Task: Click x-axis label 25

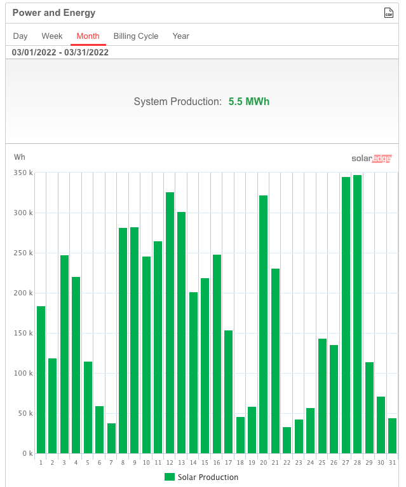Action: point(322,462)
